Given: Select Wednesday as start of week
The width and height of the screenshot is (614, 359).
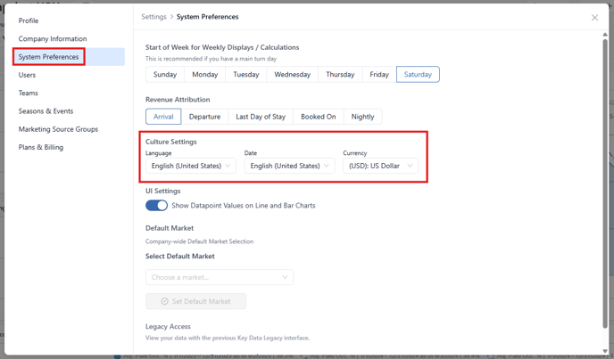Looking at the screenshot, I should [292, 74].
